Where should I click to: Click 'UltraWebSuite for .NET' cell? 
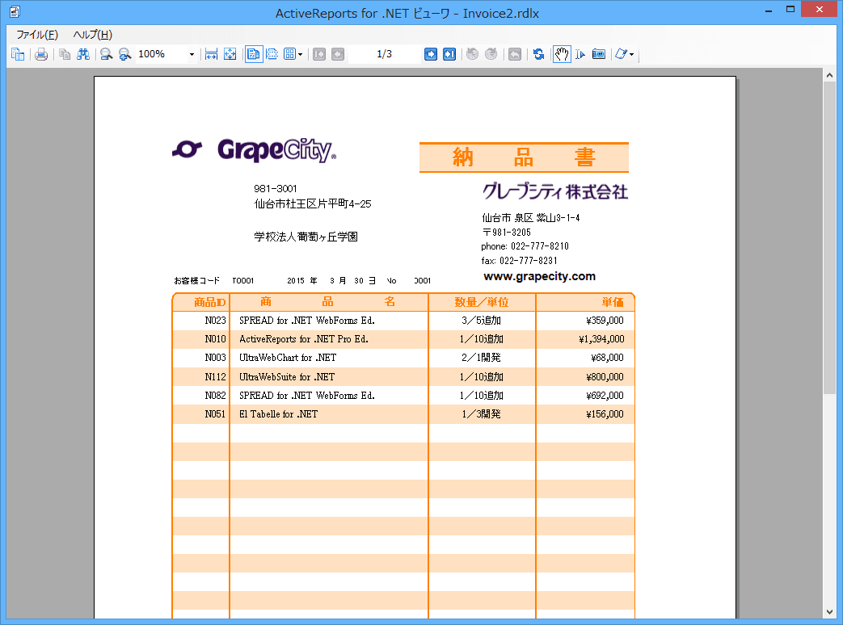tap(287, 377)
